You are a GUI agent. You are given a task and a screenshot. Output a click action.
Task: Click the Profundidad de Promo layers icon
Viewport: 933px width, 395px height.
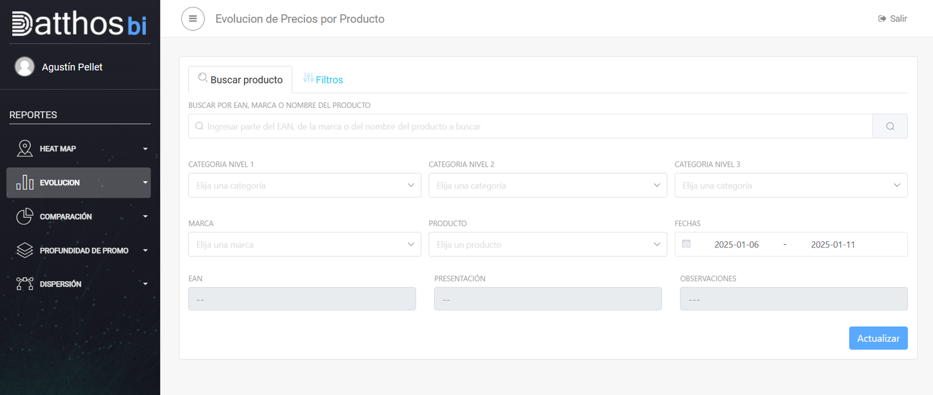(x=24, y=250)
